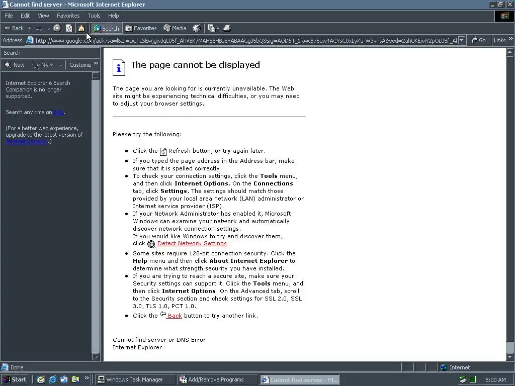The height and width of the screenshot is (386, 515).
Task: Click the 5:00 AM taskbar clock
Action: click(495, 380)
